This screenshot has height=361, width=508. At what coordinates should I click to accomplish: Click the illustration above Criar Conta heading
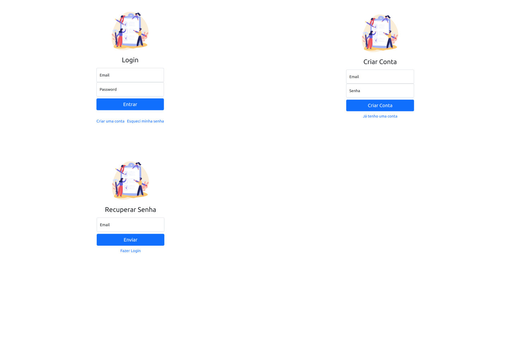[380, 33]
